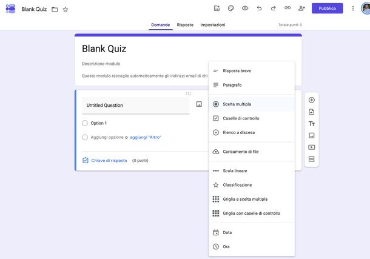The width and height of the screenshot is (370, 259).
Task: Star the Blank Quiz form
Action: pos(66,10)
